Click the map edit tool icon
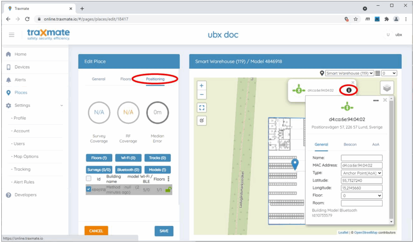The width and height of the screenshot is (414, 243). [202, 120]
